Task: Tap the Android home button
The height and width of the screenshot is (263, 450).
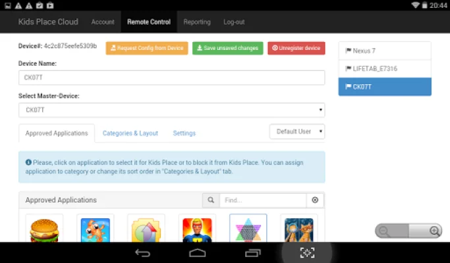Action: click(x=198, y=252)
